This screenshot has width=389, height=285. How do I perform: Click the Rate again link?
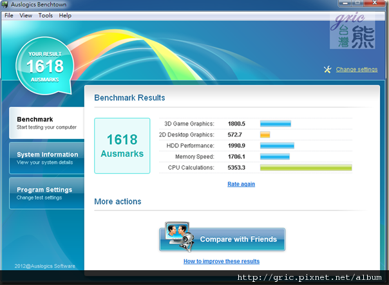(241, 184)
